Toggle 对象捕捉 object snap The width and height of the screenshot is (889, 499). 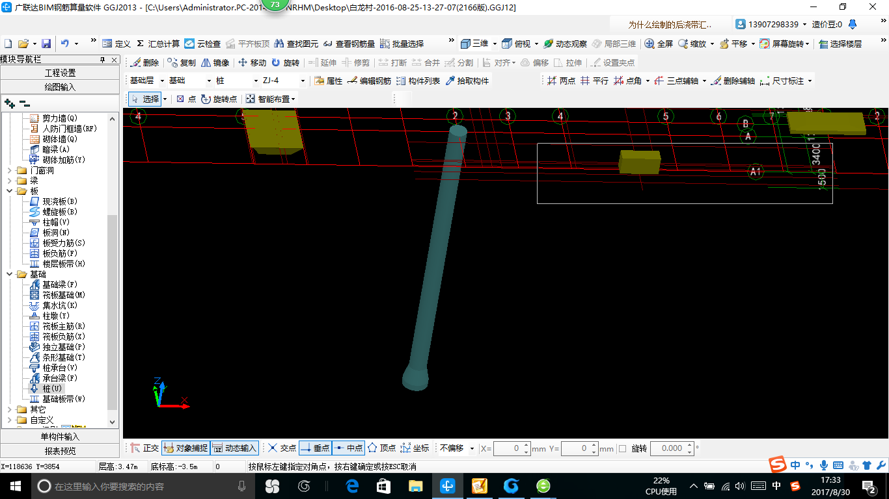(x=185, y=448)
